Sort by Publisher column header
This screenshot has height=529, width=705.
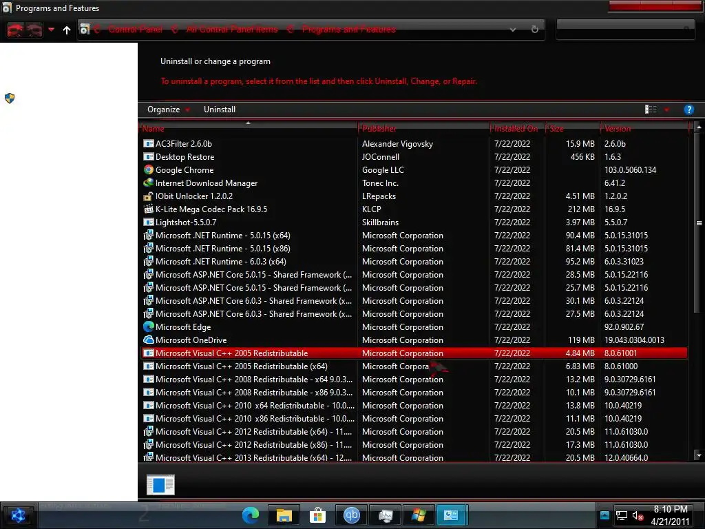[424, 129]
